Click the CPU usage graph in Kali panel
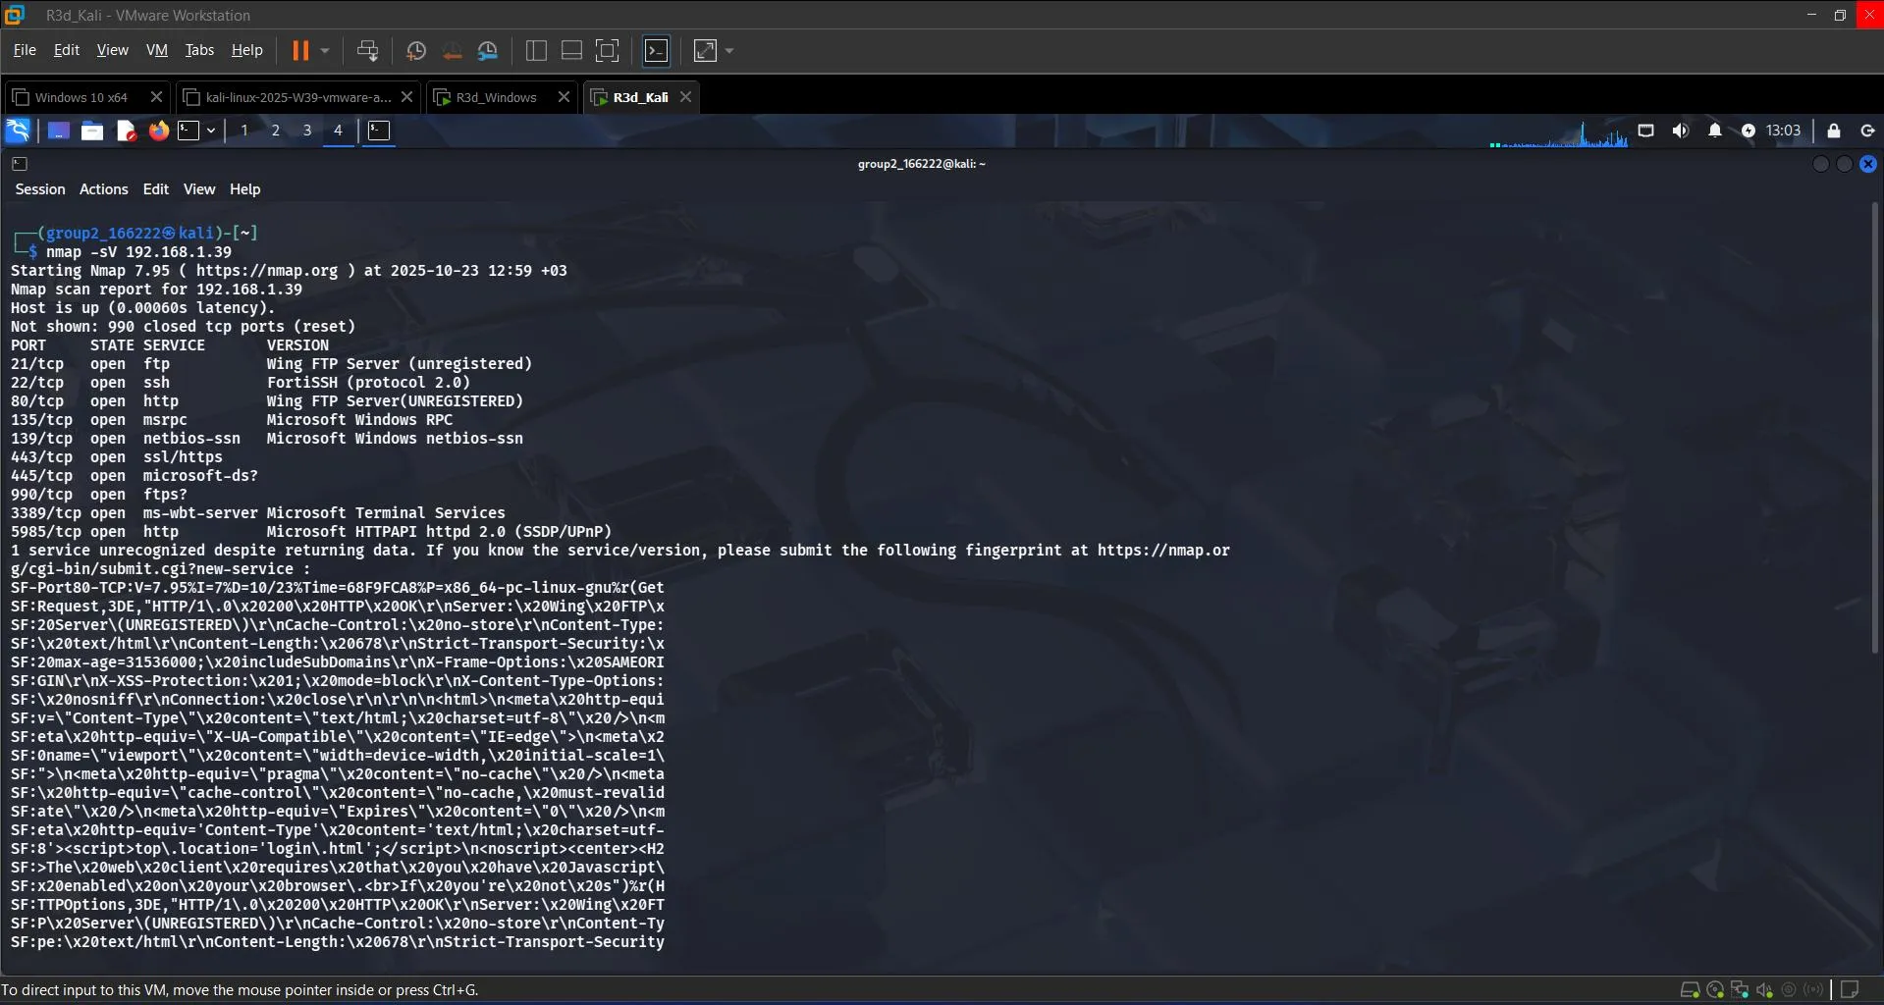Screen dimensions: 1884x1005 1558,132
